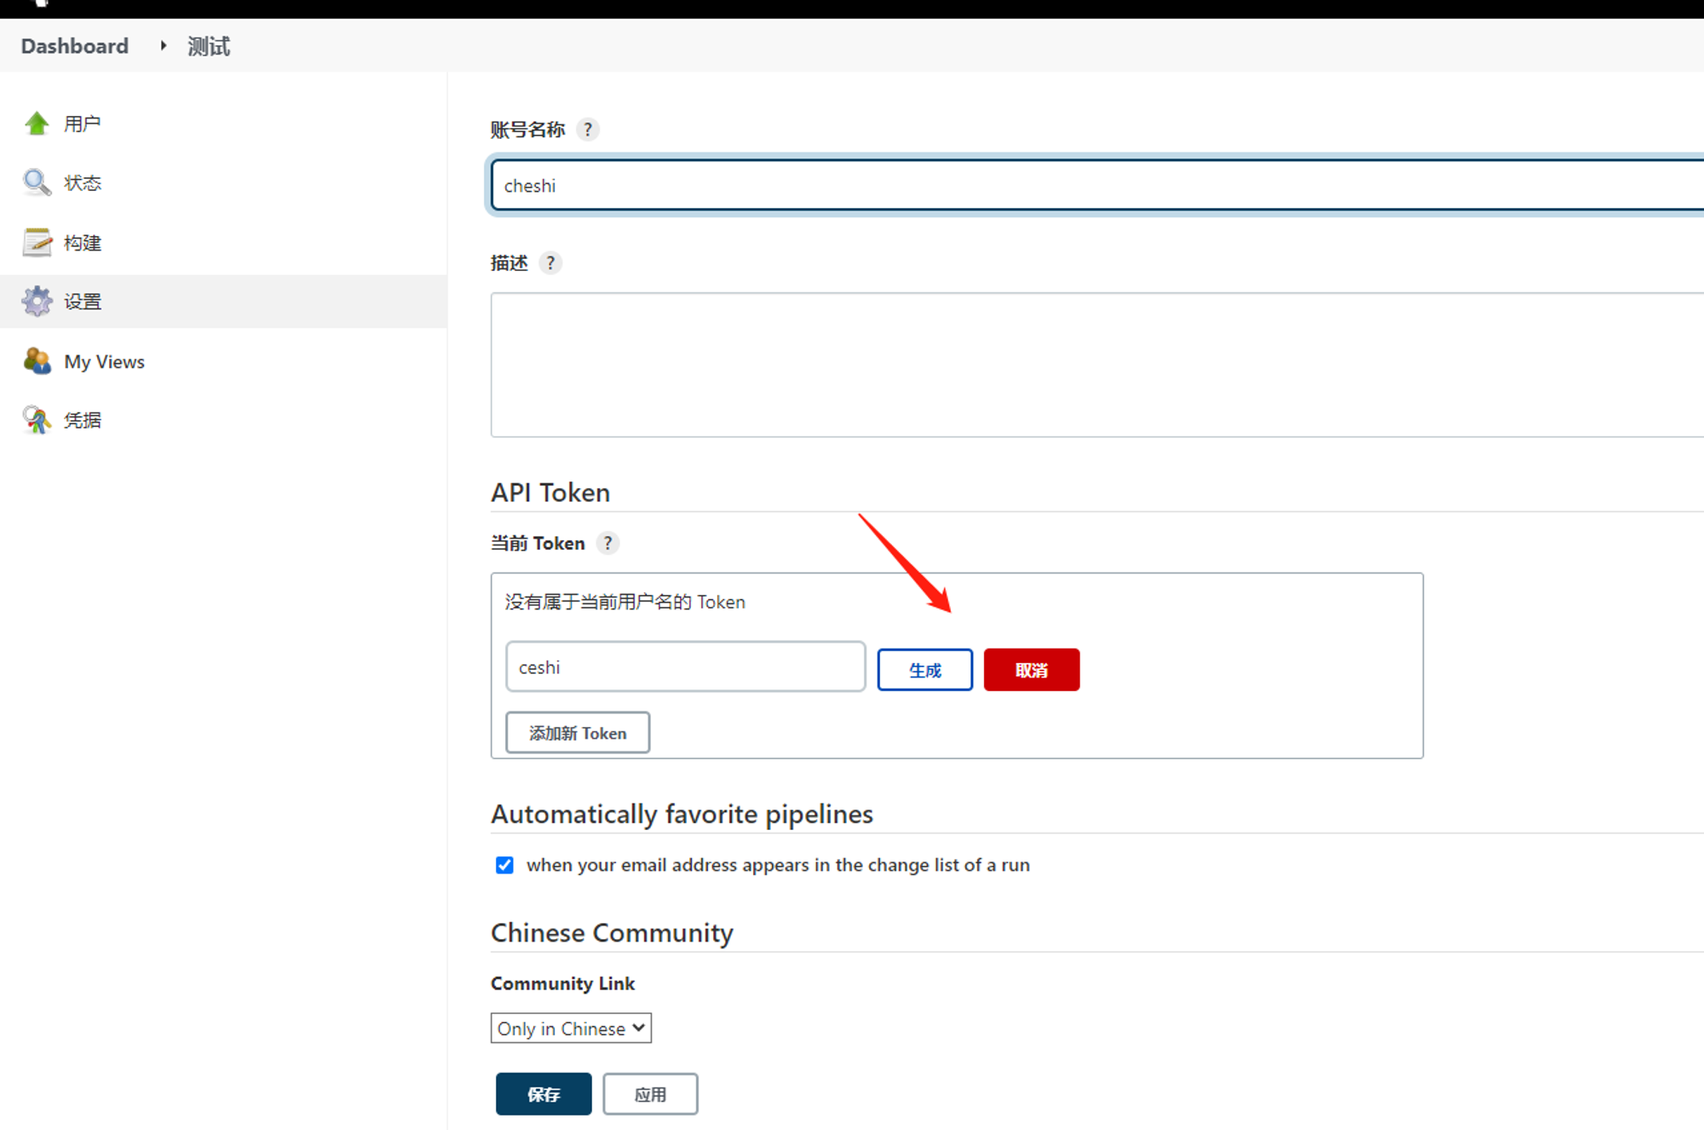
Task: Open help for 账号名称 field
Action: coord(588,130)
